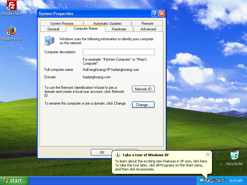The height and width of the screenshot is (185, 247).
Task: Click the Kitchen Computer example text
Action: (115, 61)
